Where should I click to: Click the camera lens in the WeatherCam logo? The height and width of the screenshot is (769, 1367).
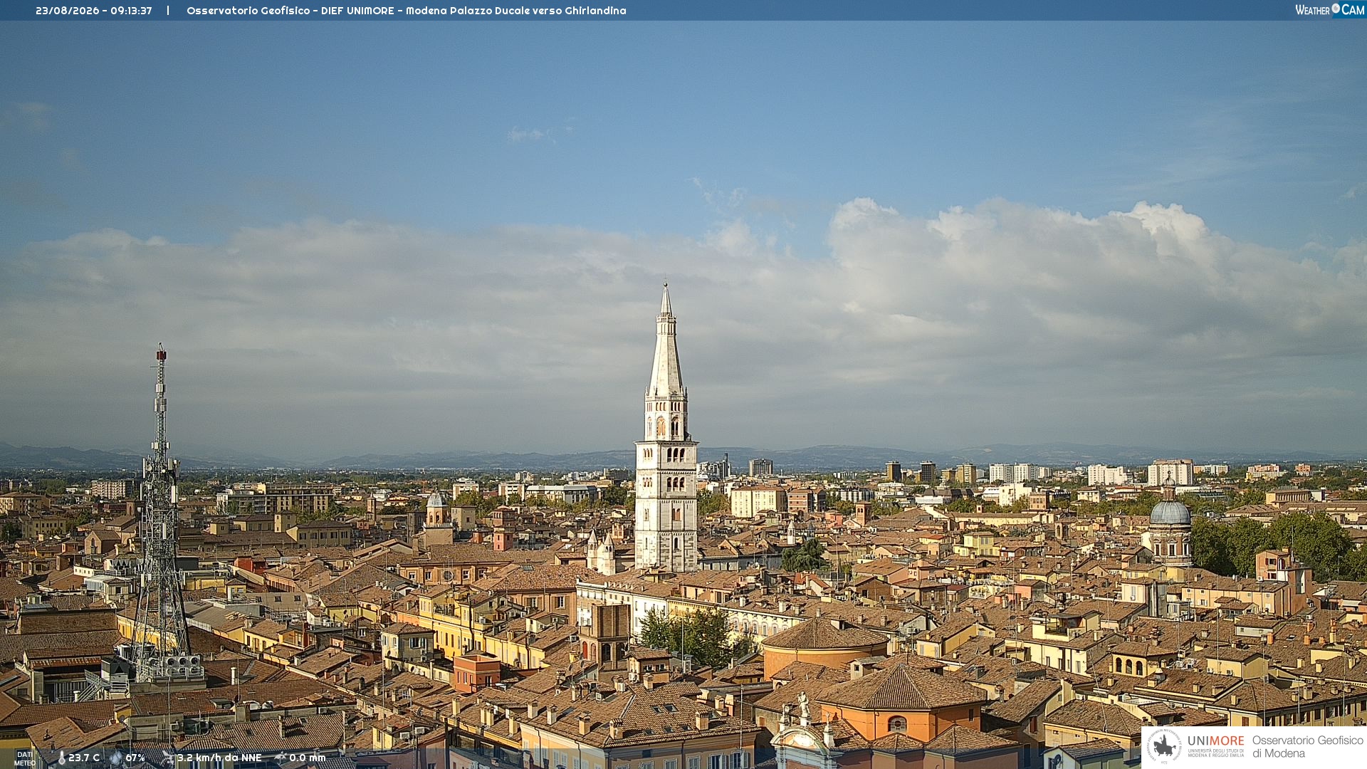(x=1336, y=8)
